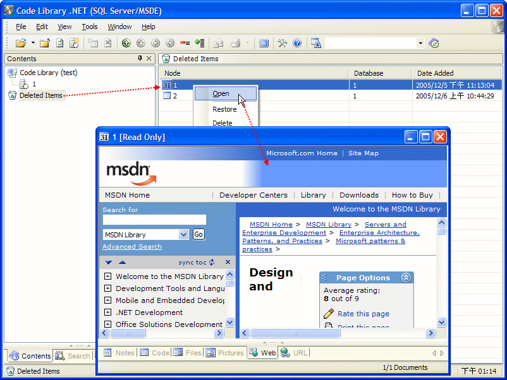This screenshot has height=380, width=507.
Task: Select deleted item row 2
Action: pos(330,96)
